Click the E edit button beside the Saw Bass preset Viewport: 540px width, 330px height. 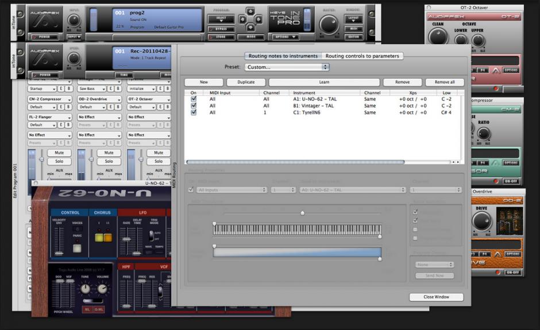pyautogui.click(x=110, y=89)
